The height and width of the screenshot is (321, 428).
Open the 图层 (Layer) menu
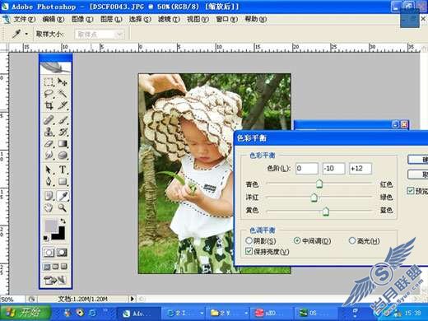[111, 19]
